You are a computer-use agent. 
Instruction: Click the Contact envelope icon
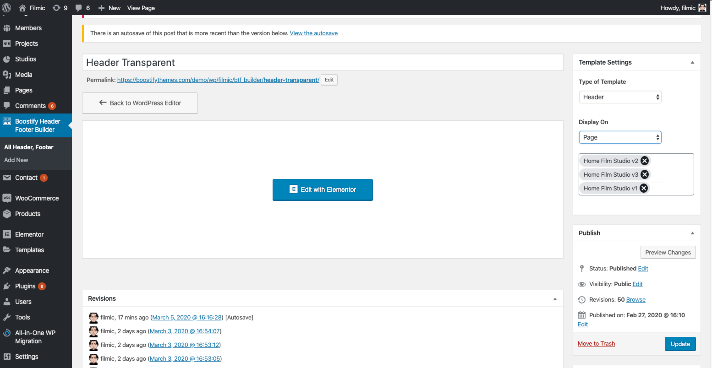point(7,178)
